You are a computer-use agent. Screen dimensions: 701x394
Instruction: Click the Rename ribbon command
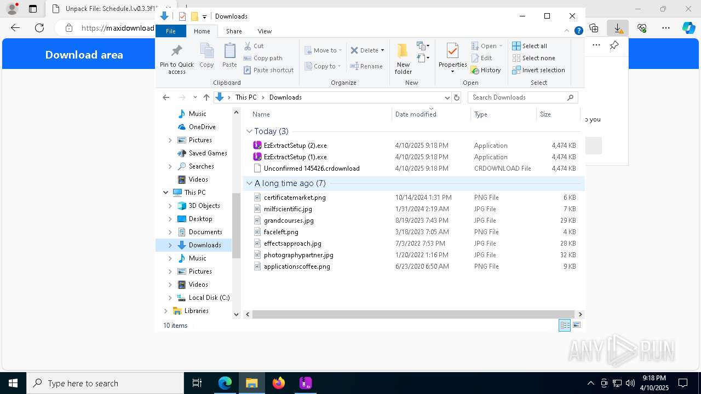click(x=366, y=66)
